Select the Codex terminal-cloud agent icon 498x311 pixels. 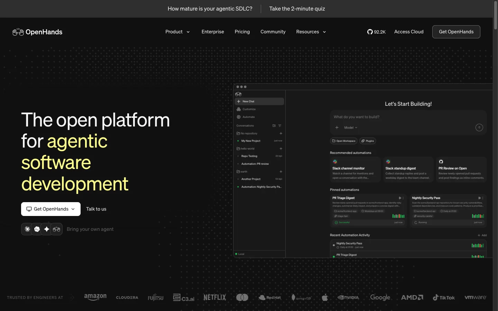(x=37, y=229)
